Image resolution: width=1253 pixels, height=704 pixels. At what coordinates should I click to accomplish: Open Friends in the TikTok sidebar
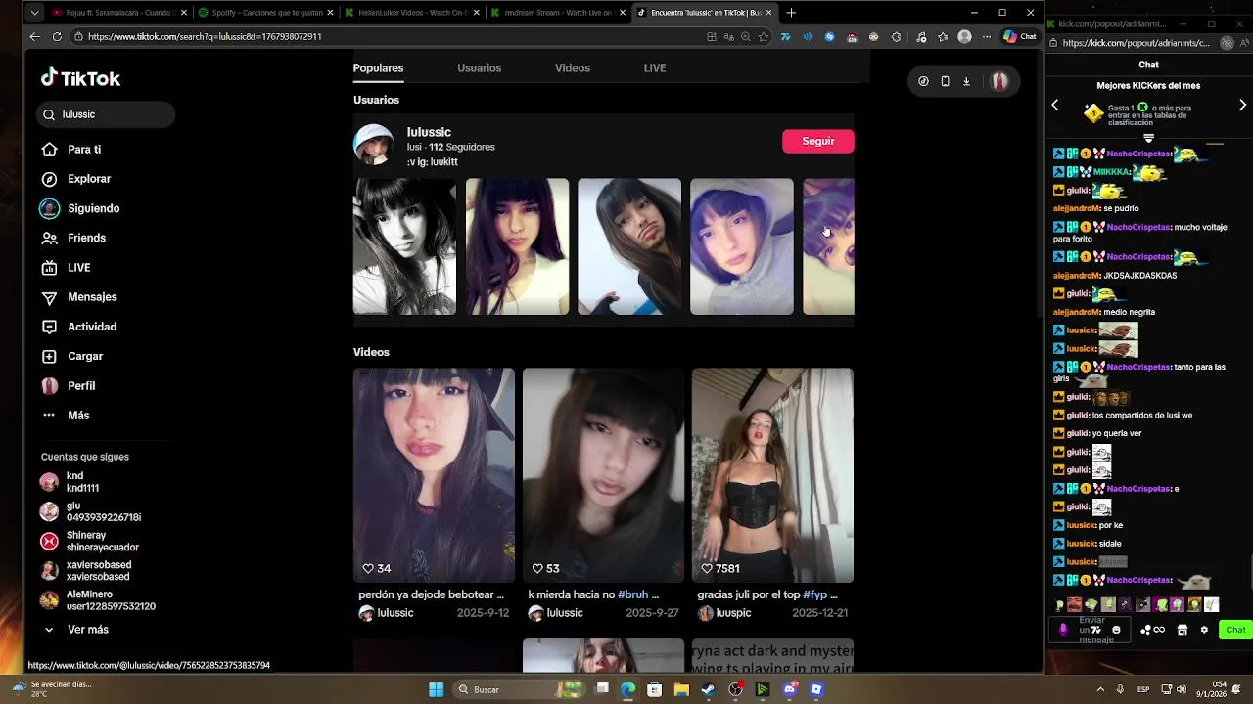(x=73, y=238)
